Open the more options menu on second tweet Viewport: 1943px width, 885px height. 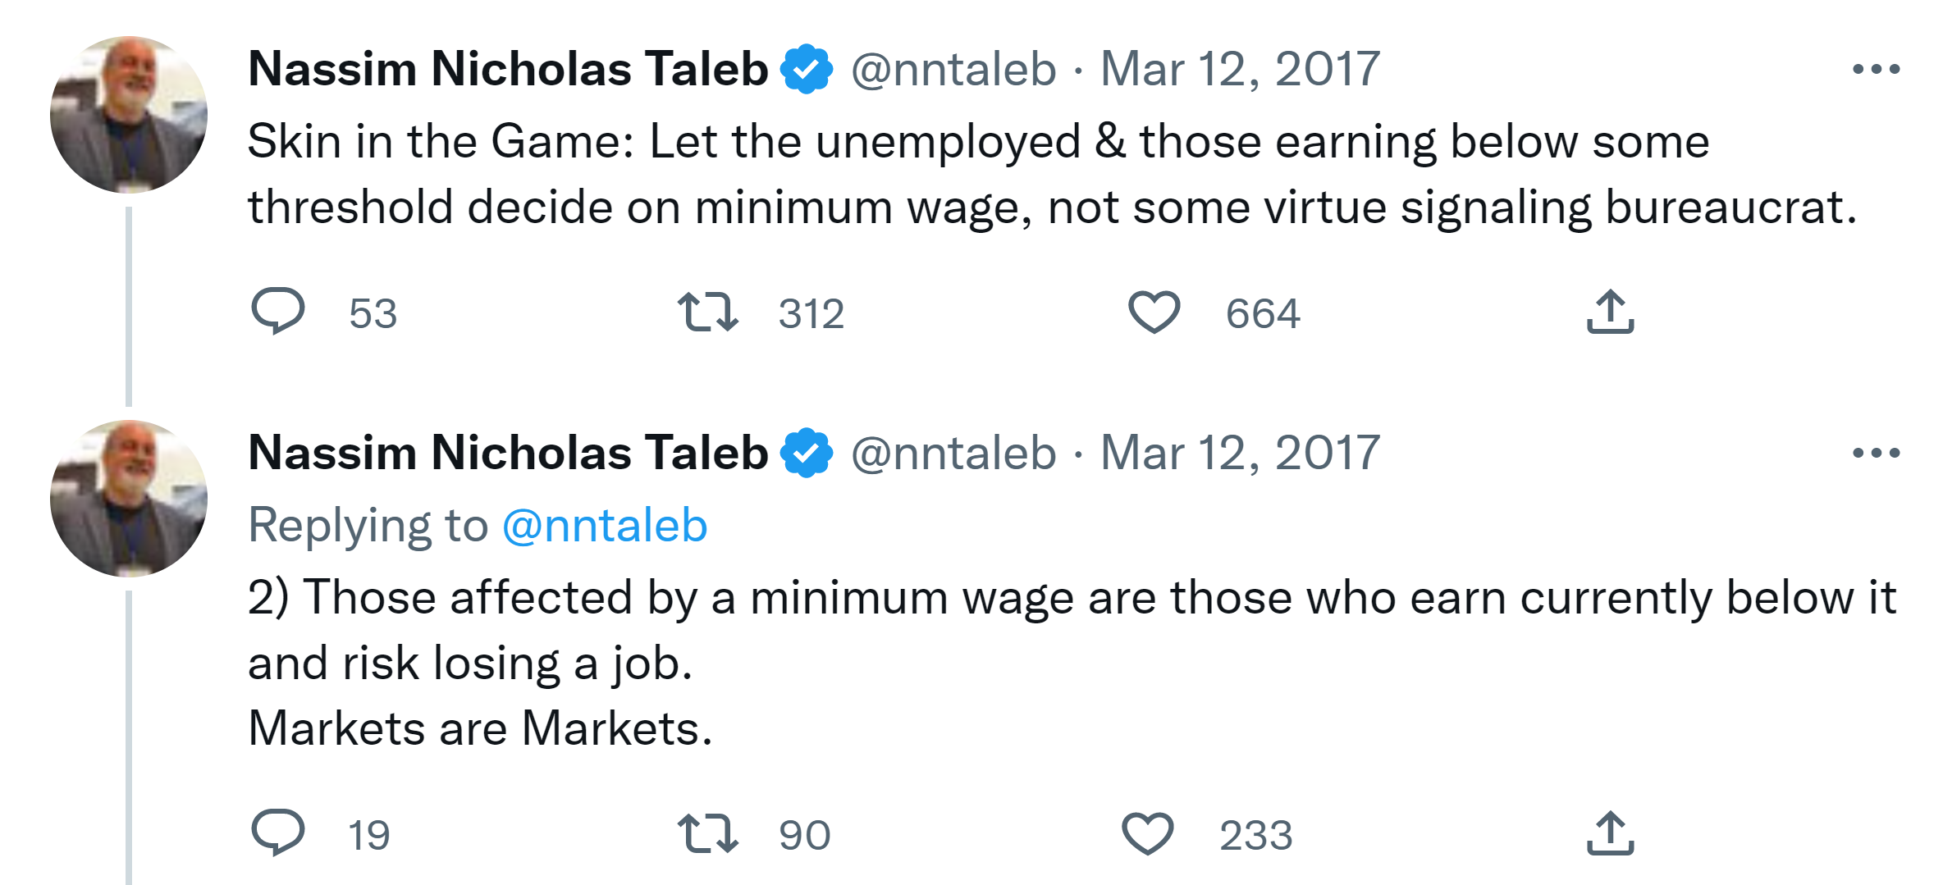[x=1876, y=453]
